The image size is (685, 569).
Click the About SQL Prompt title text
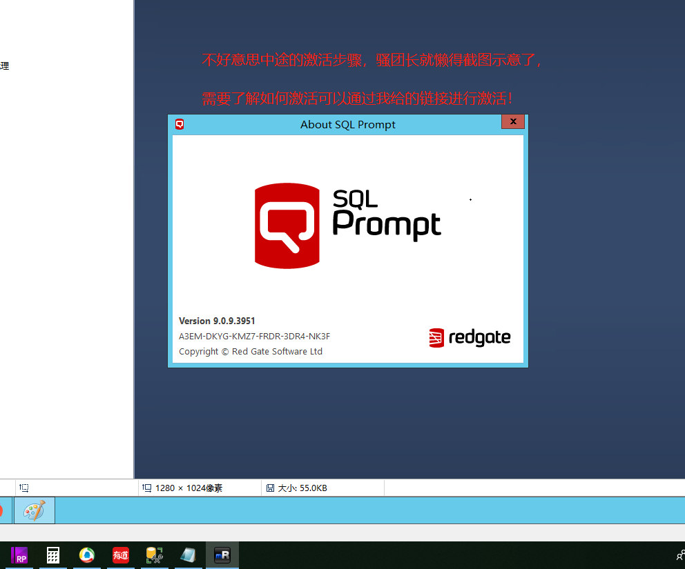[348, 125]
